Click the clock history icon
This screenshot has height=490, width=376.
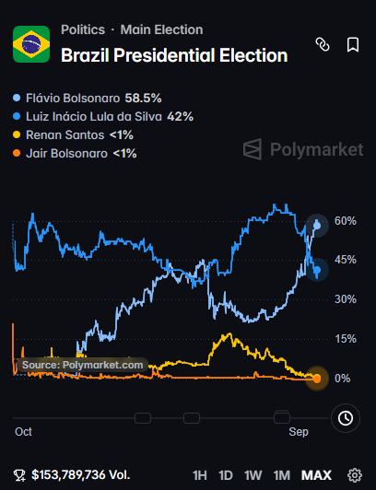click(x=346, y=418)
